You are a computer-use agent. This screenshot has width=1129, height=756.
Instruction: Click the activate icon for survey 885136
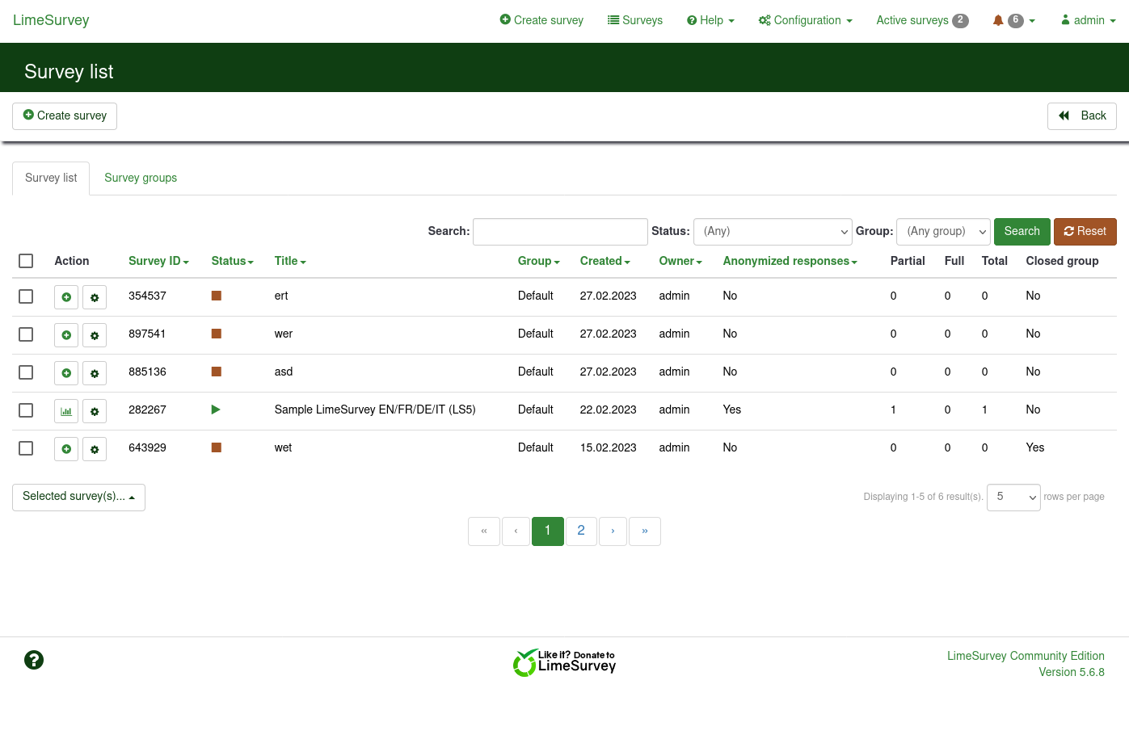66,373
